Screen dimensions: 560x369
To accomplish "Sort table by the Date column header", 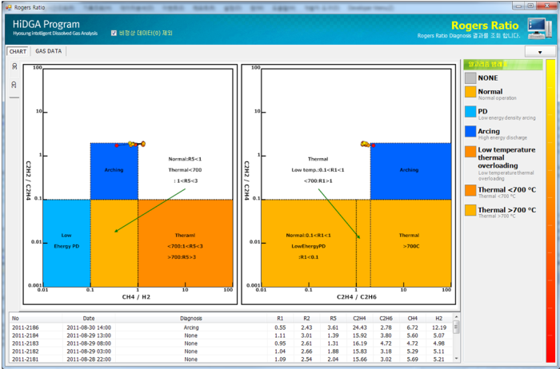I will coord(88,318).
